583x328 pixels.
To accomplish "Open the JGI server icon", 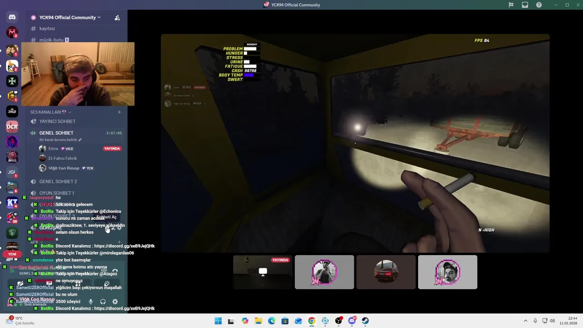I will point(12,172).
